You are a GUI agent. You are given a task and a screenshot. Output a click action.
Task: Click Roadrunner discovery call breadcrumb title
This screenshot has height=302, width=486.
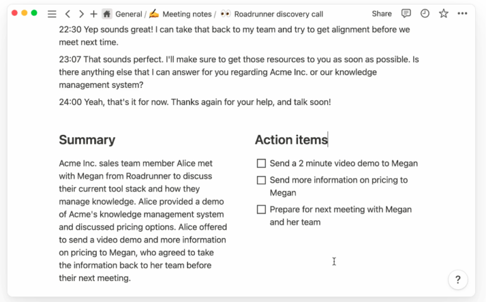[278, 13]
